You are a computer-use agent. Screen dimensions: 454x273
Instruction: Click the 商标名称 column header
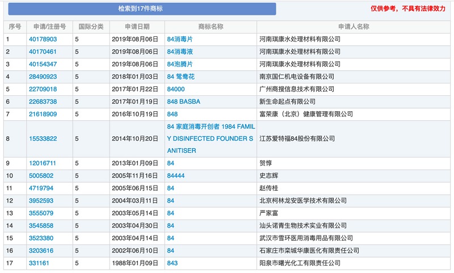point(211,27)
